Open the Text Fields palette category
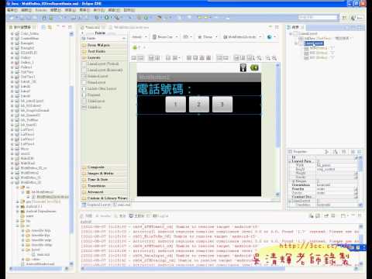 tap(104, 51)
